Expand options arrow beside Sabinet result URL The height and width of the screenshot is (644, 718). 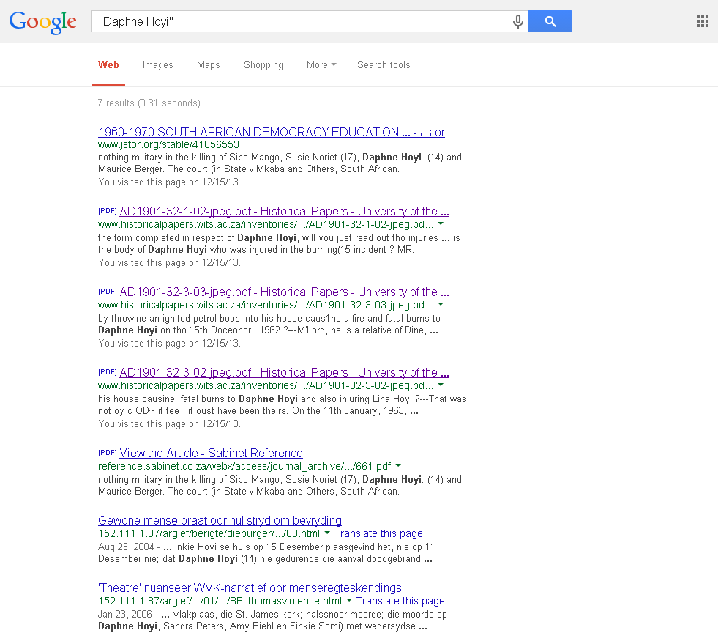[398, 466]
